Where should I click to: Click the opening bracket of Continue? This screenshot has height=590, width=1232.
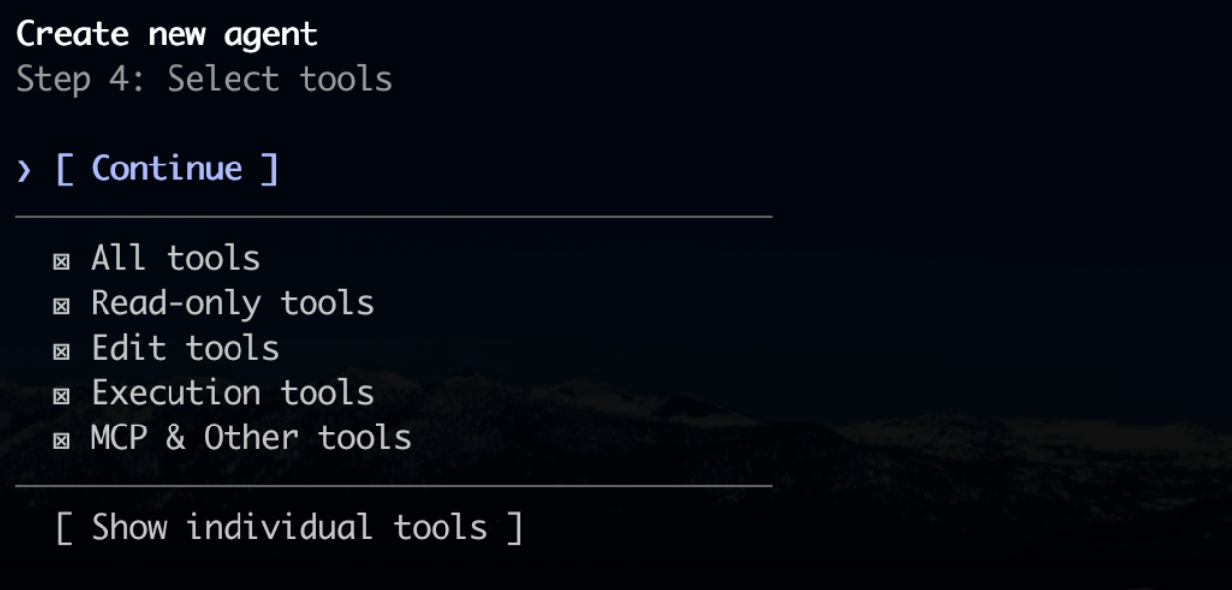pos(64,168)
